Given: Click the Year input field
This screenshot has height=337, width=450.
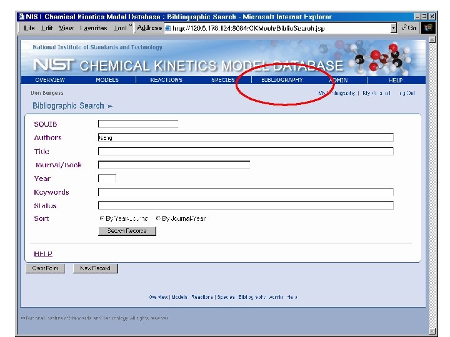Looking at the screenshot, I should coord(107,178).
